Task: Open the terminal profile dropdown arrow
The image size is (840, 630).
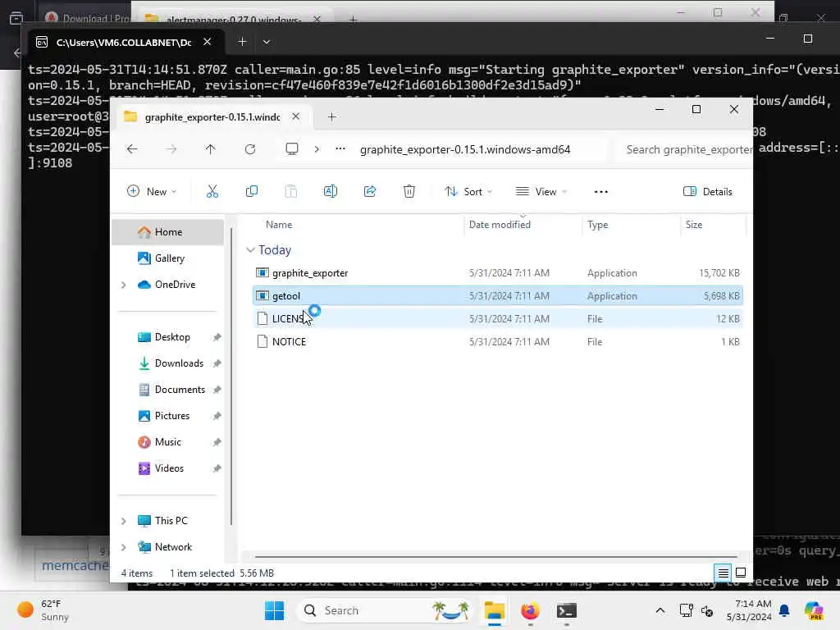Action: click(267, 41)
